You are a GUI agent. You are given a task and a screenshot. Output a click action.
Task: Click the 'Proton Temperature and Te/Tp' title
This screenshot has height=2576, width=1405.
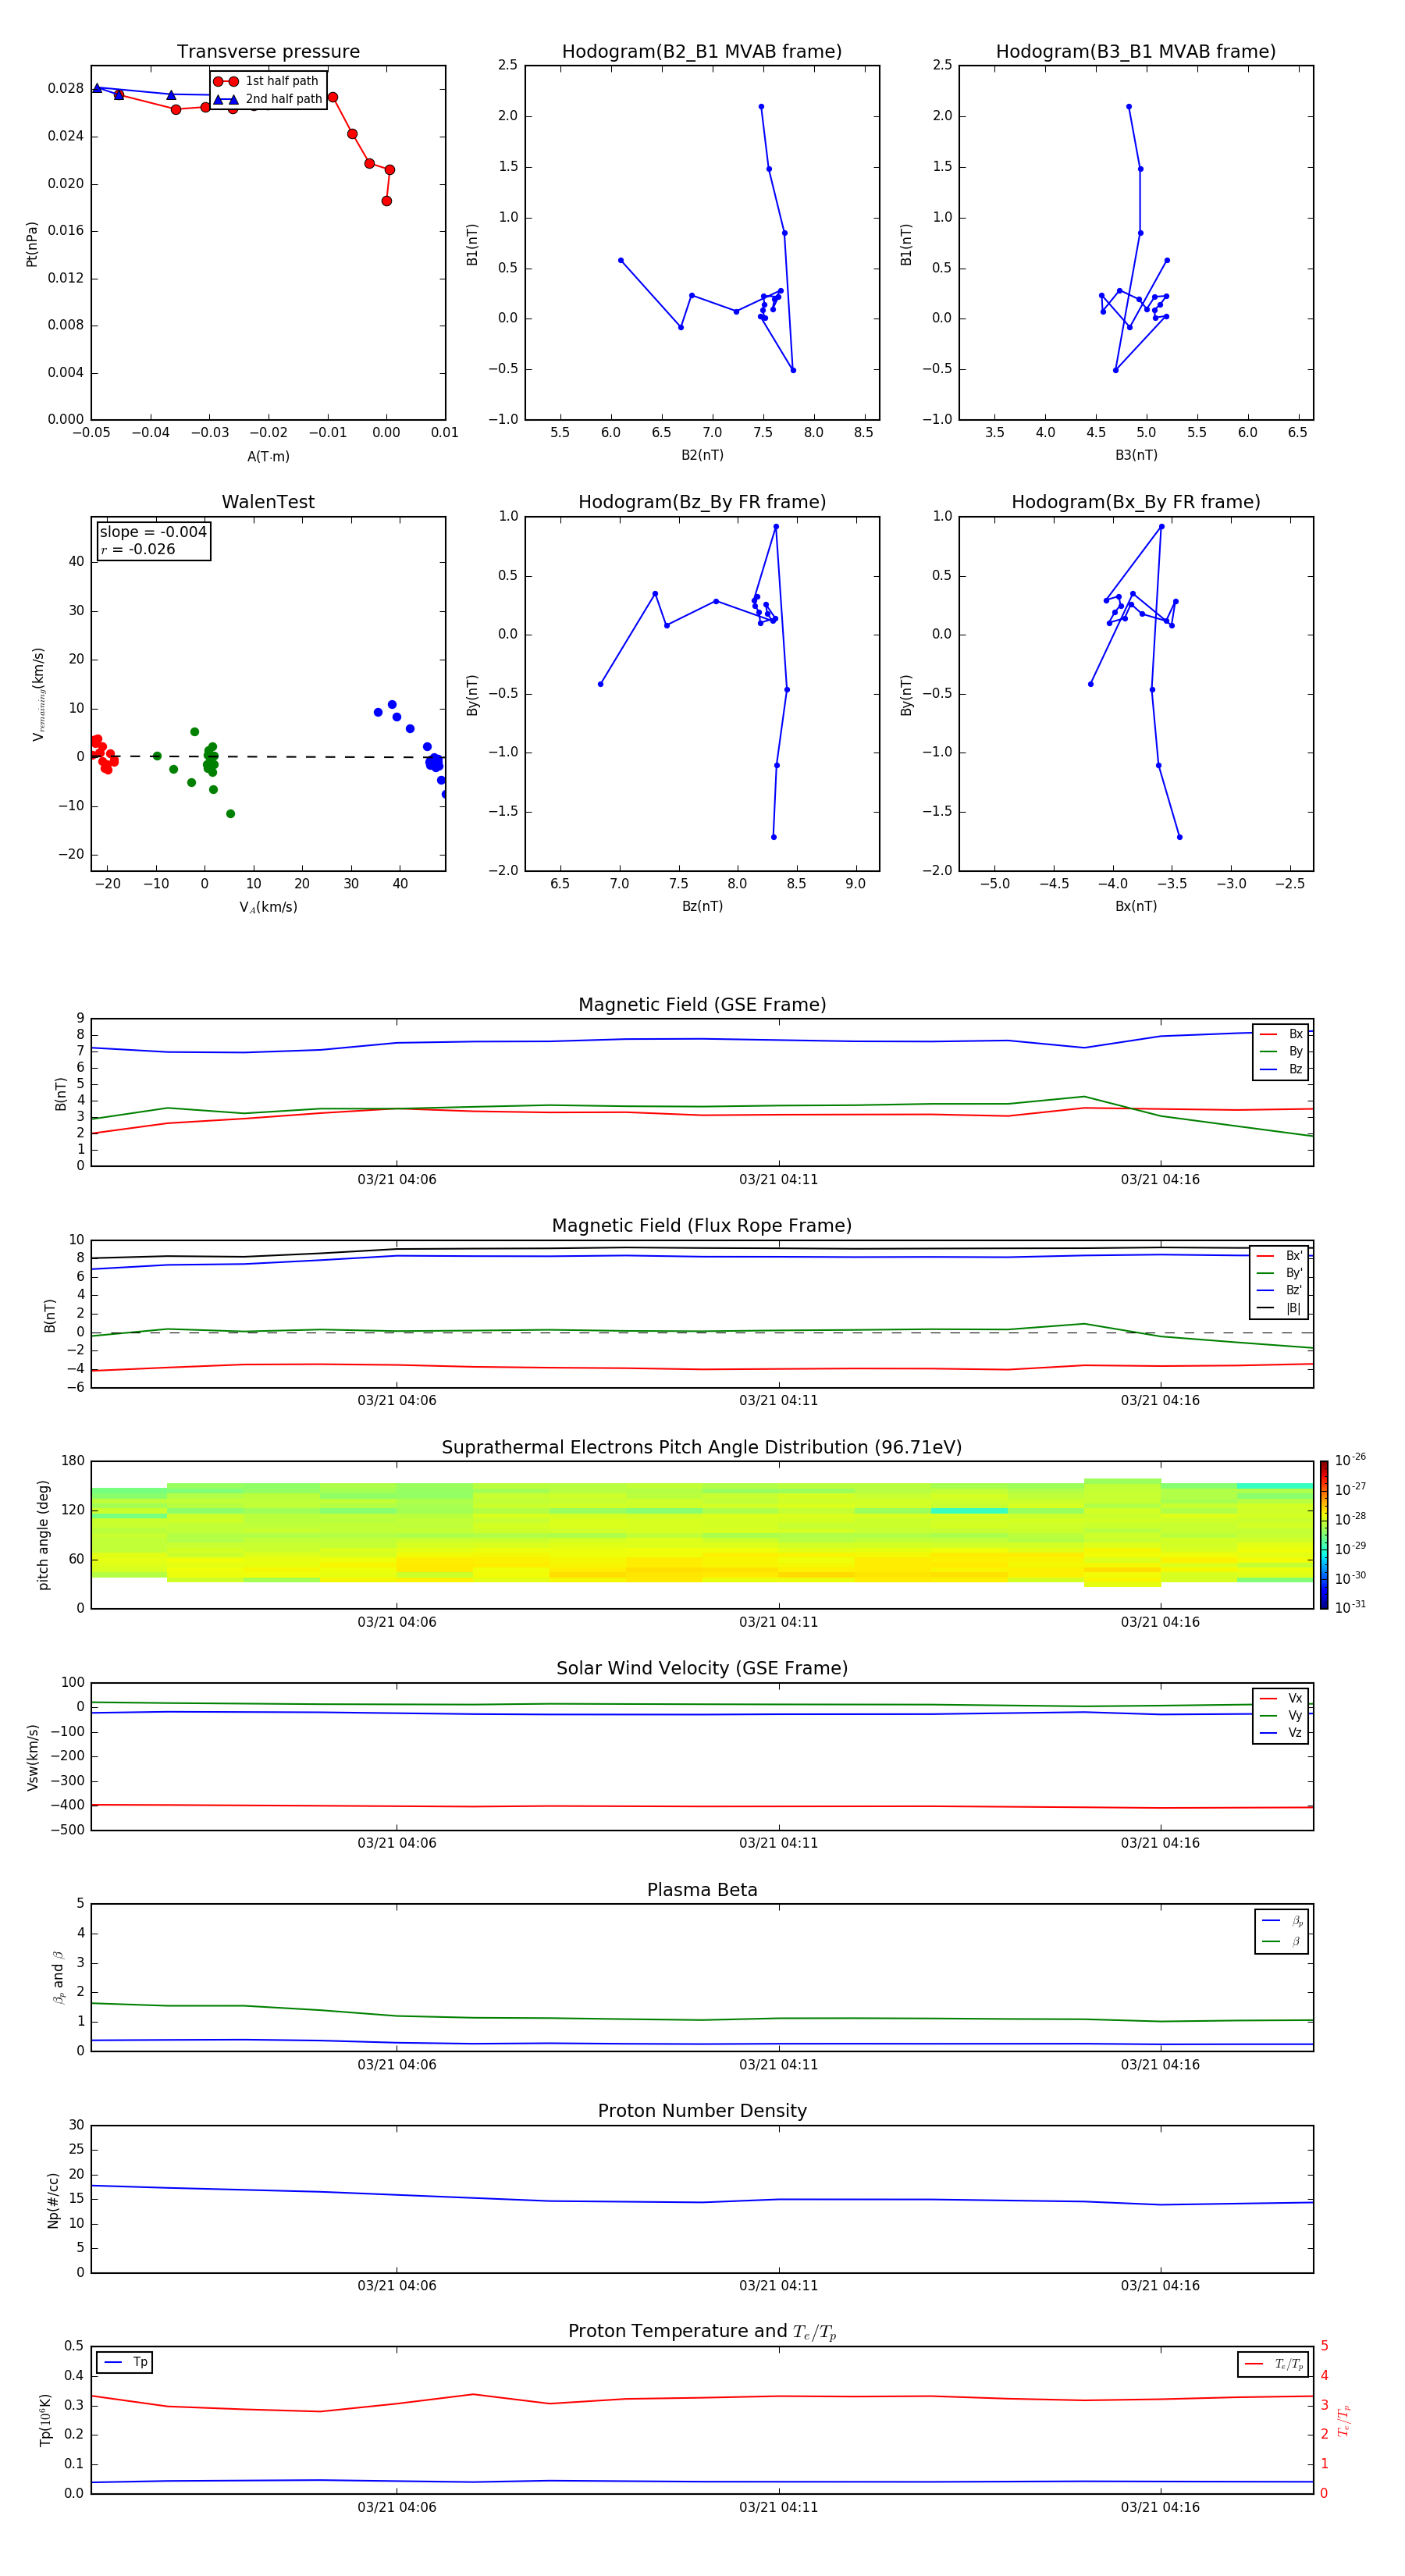[702, 2332]
